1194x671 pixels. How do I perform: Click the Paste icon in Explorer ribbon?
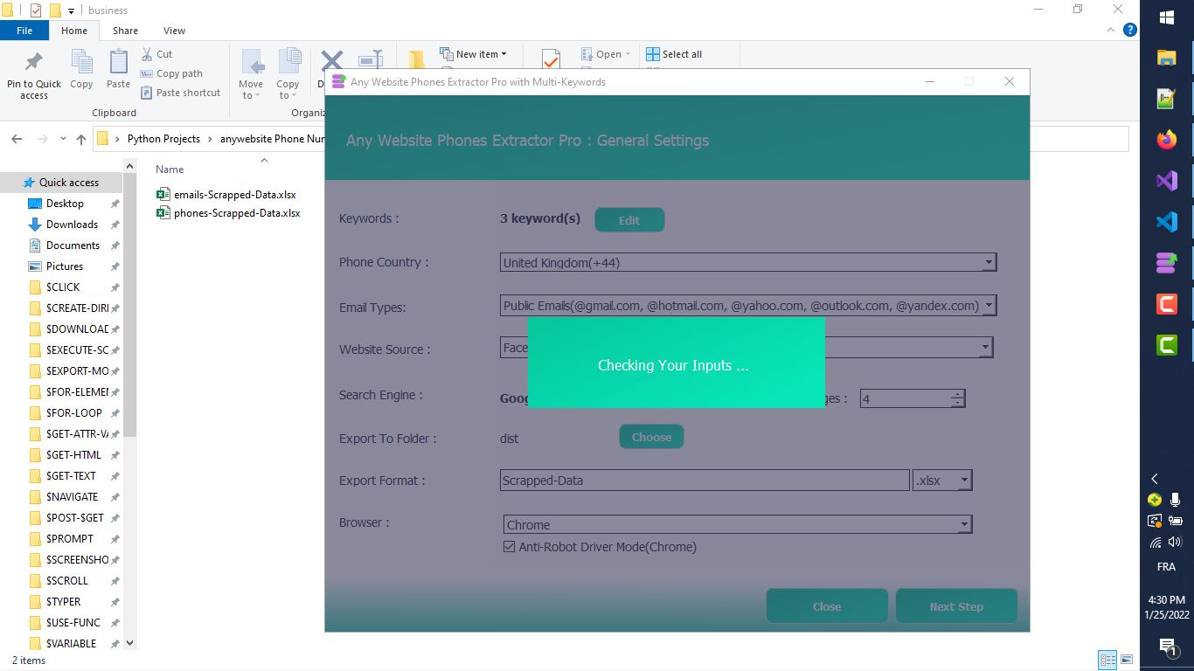(x=118, y=70)
